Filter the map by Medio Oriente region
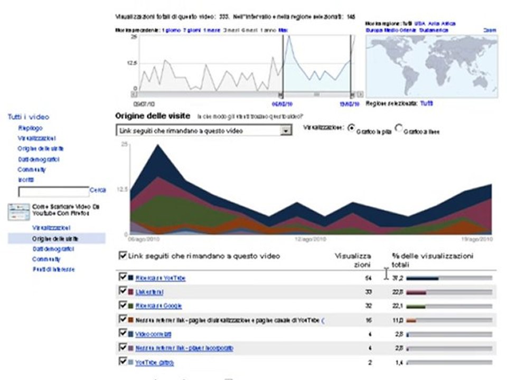507x380 pixels. 400,30
